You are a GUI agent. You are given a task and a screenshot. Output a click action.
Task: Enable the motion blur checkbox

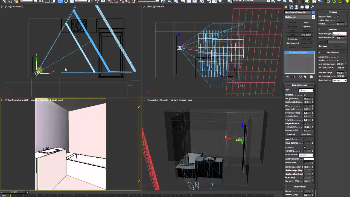click(338, 20)
